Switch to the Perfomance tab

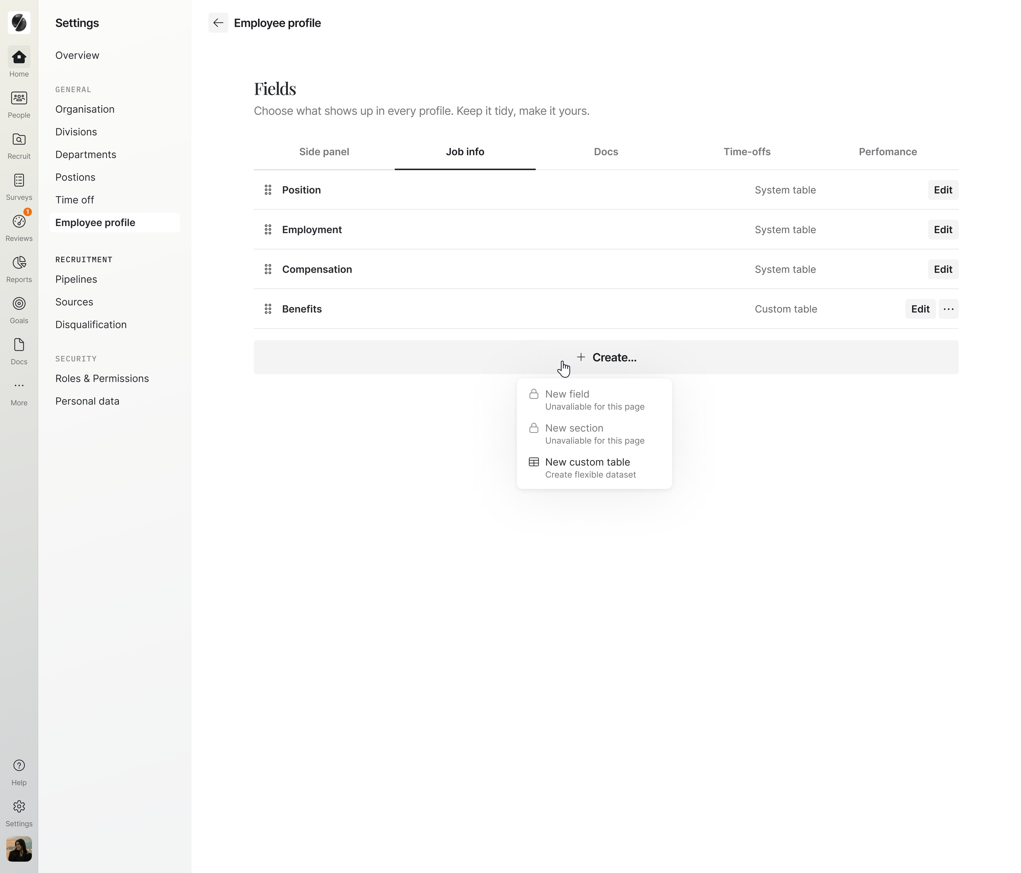pos(888,151)
